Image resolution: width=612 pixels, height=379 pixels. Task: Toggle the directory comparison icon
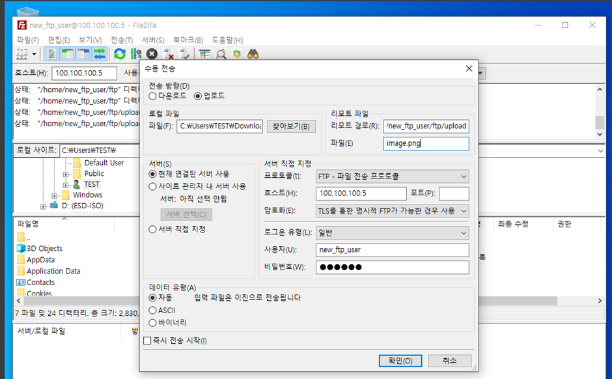click(x=221, y=54)
